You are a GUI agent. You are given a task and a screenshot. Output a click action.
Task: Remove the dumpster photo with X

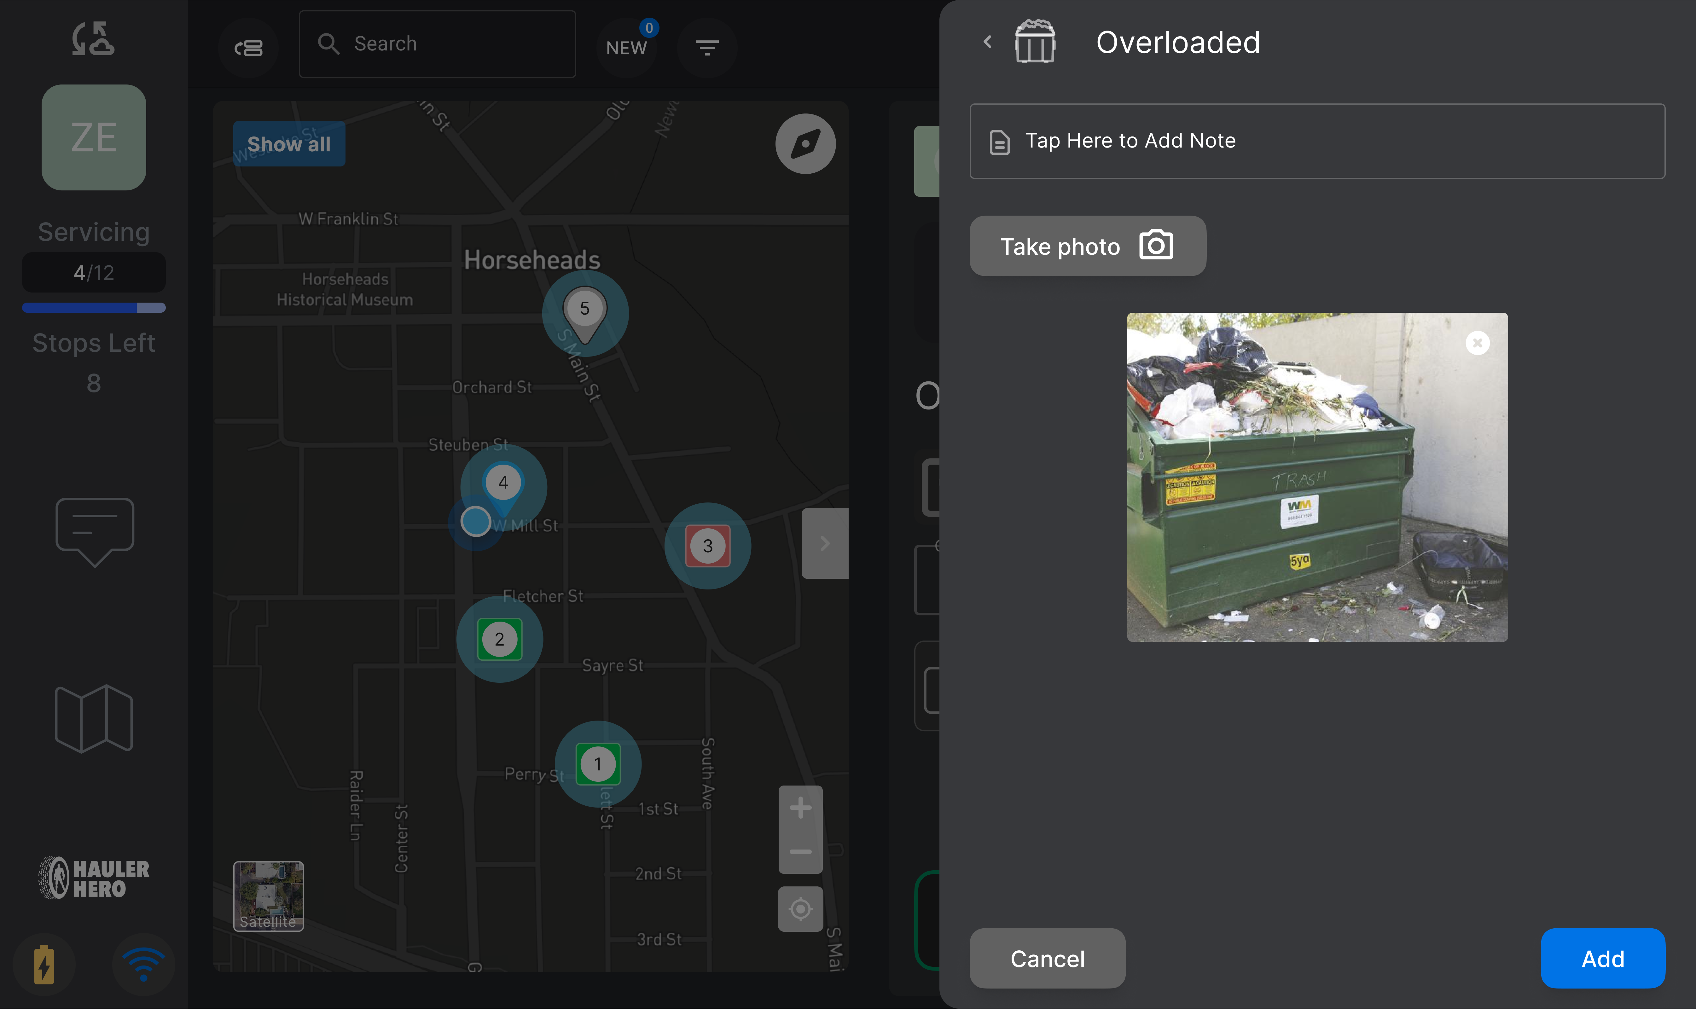pyautogui.click(x=1477, y=343)
